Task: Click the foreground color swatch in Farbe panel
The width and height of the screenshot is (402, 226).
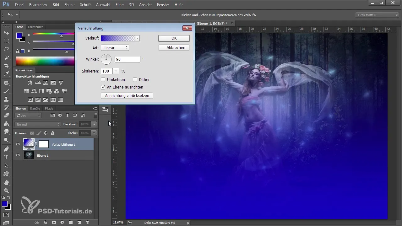Action: point(19,35)
